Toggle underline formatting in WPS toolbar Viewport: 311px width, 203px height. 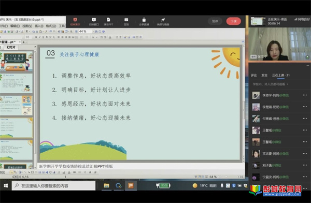click(x=43, y=37)
